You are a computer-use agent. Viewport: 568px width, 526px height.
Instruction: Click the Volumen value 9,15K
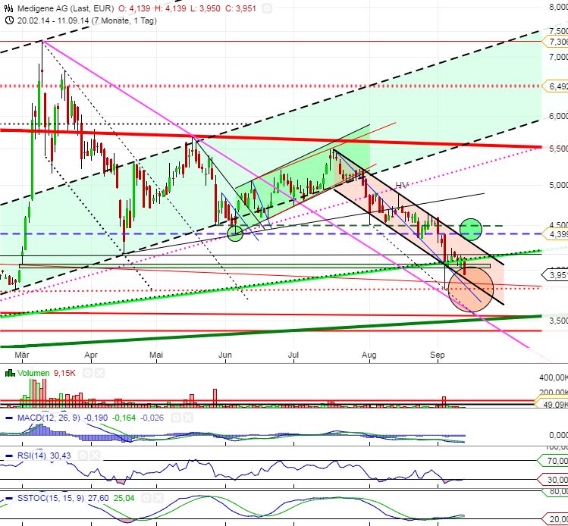coord(64,373)
